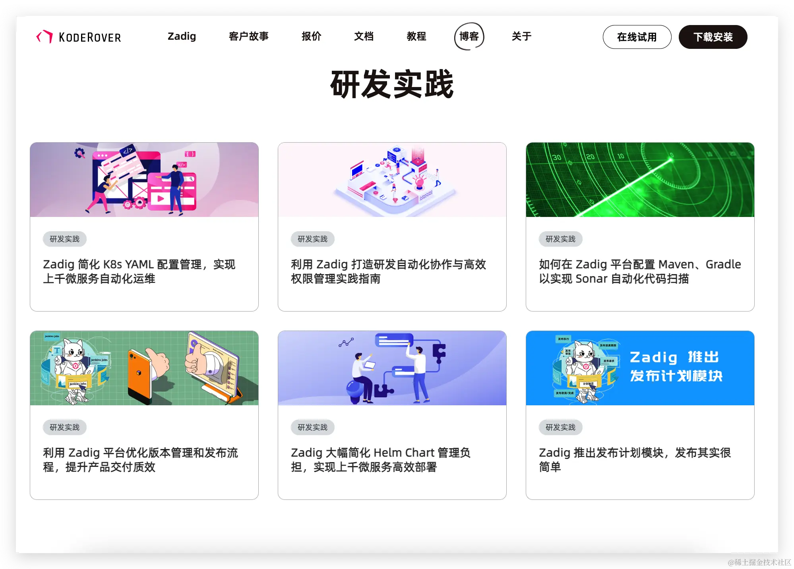This screenshot has width=794, height=569.
Task: Click the 研发实践 page heading
Action: tap(392, 84)
